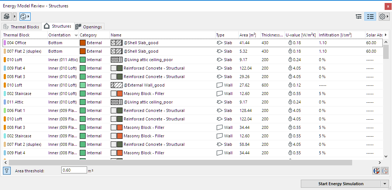Click the U-value column header
392x190 pixels.
tap(301, 35)
